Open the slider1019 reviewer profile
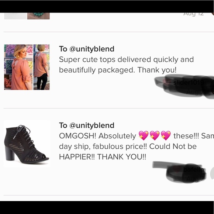Viewport: 214px width, 214px height. coord(189,82)
